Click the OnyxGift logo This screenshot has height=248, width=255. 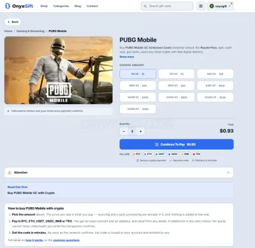click(x=19, y=6)
